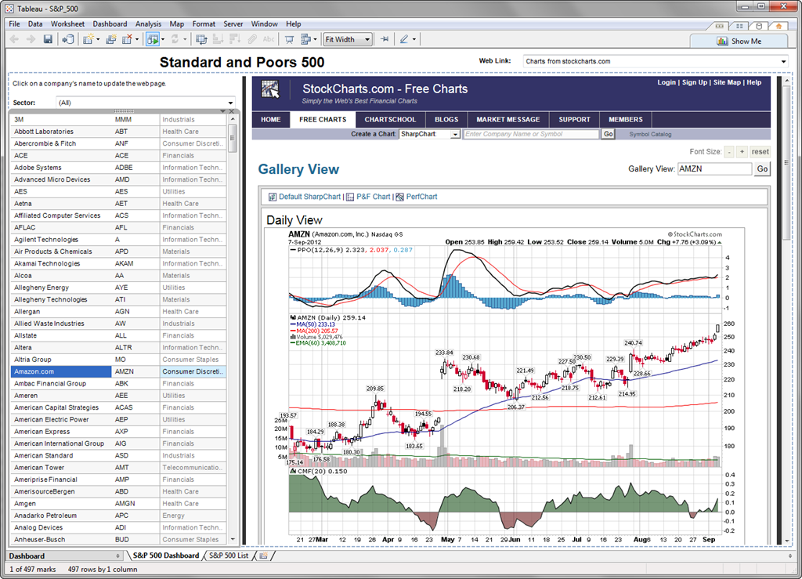Click the Fix Axes pin icon

tap(385, 39)
